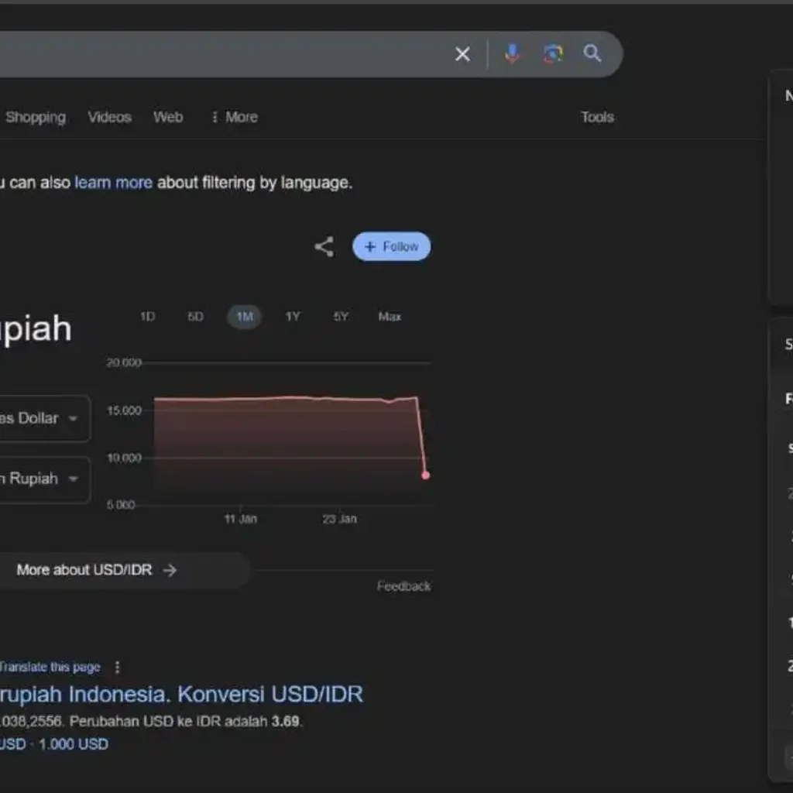Open the Tools menu

pyautogui.click(x=596, y=117)
